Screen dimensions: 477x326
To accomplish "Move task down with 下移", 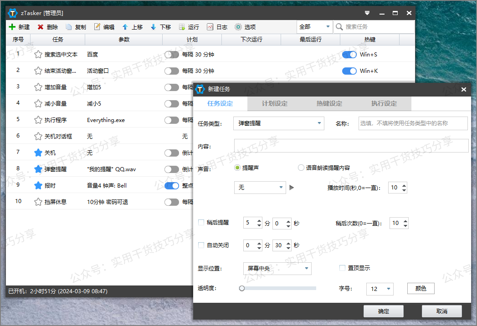I will [160, 26].
